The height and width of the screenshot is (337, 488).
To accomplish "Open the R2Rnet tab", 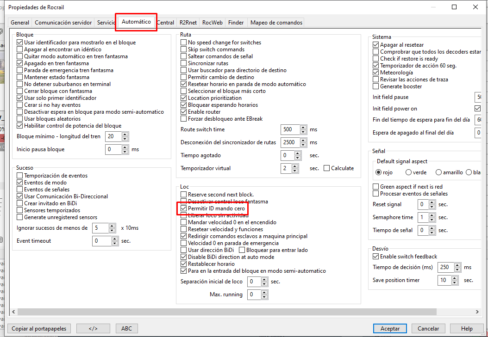I will pos(188,22).
